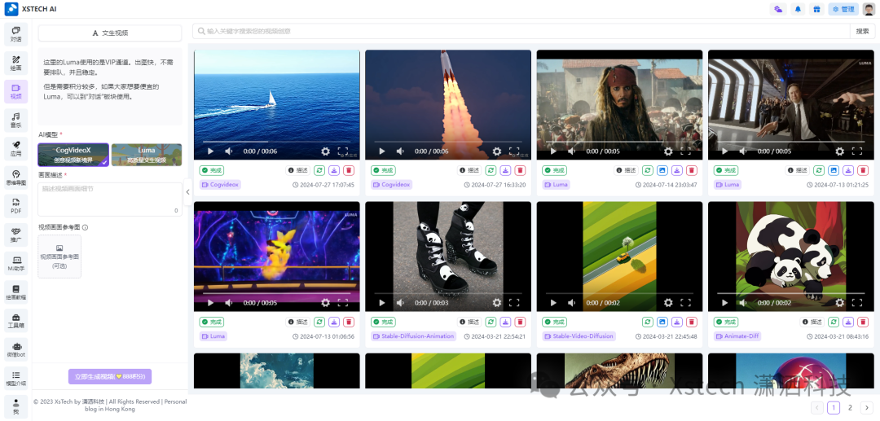Regenerate the pirate video dated 2024-07-14
Viewport: 880px width, 421px height.
pyautogui.click(x=648, y=170)
